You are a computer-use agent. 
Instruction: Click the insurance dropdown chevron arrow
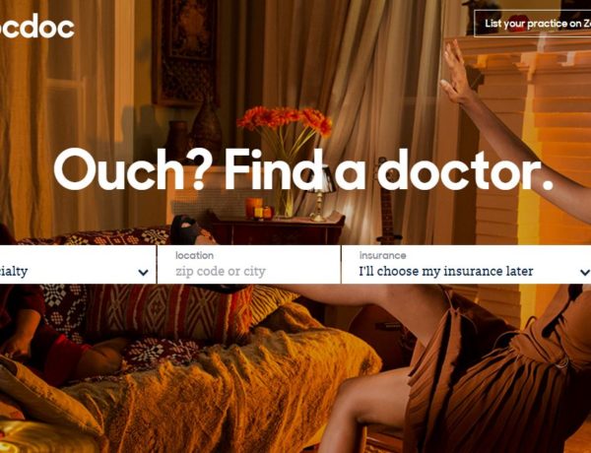tap(585, 272)
